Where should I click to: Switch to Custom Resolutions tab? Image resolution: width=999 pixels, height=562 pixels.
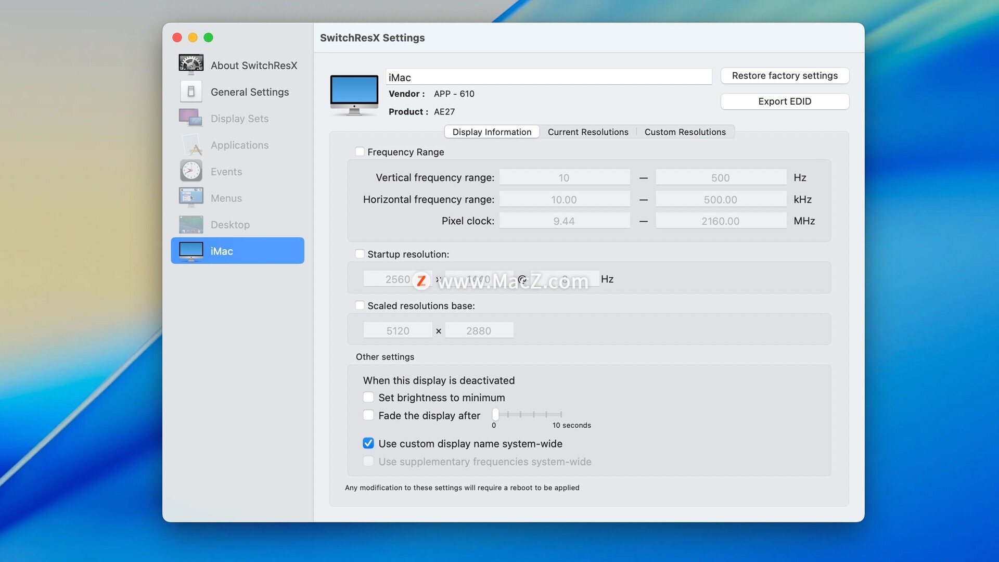[685, 132]
